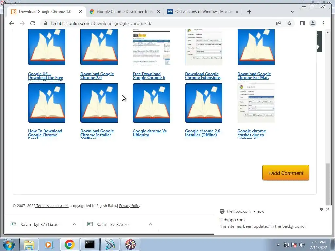View site information lock icon
335x251 pixels.
coord(45,23)
